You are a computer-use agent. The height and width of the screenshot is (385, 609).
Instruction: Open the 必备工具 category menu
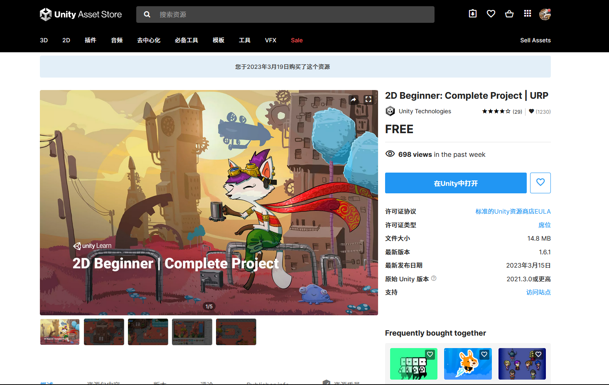(x=187, y=40)
